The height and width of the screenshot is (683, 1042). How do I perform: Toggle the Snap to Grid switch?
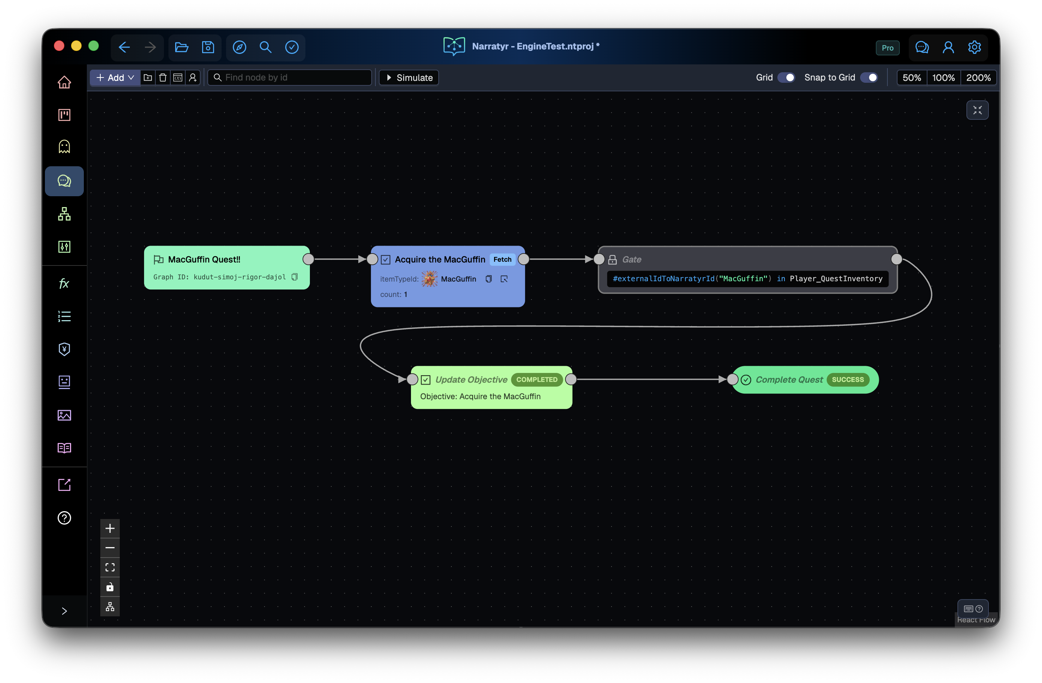pos(869,78)
